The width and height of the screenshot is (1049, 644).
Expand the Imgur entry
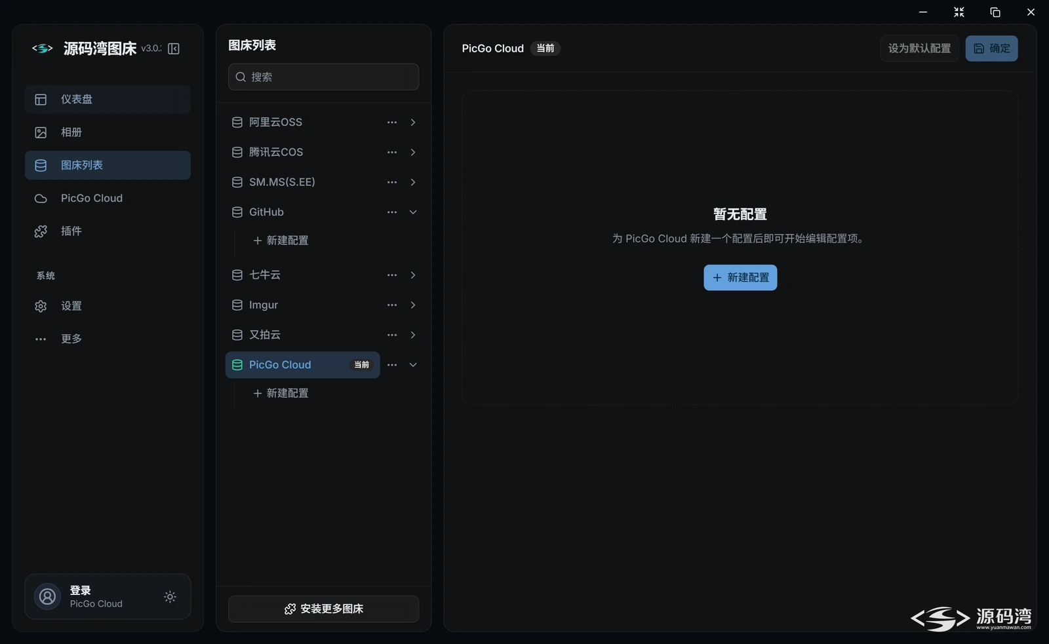tap(413, 305)
